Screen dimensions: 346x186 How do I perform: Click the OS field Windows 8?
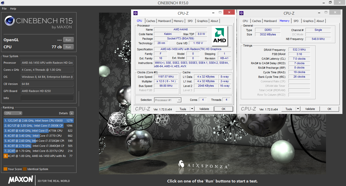(x=47, y=77)
